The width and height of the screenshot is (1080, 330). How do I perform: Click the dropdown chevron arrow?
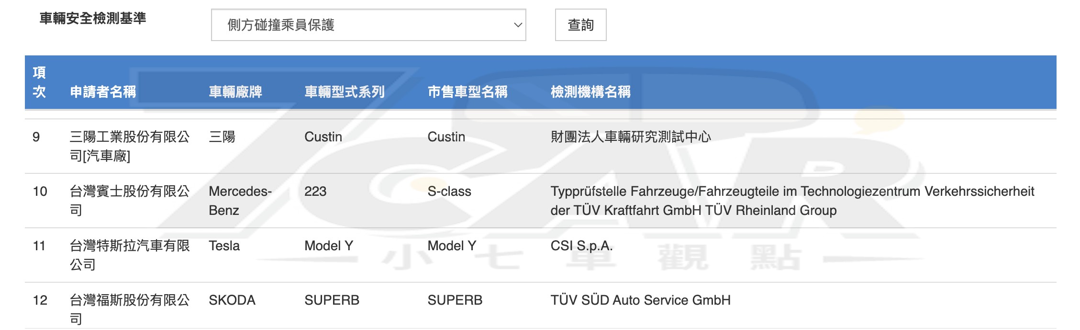(x=517, y=25)
